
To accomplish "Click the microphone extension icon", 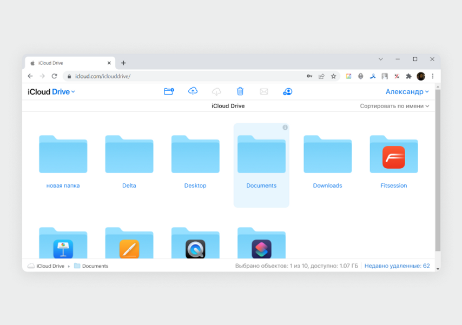I will 360,76.
